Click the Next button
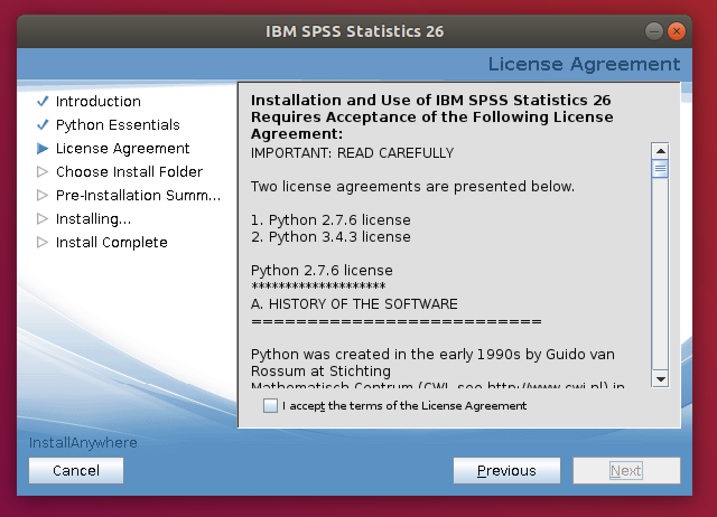This screenshot has height=517, width=717. (x=626, y=471)
